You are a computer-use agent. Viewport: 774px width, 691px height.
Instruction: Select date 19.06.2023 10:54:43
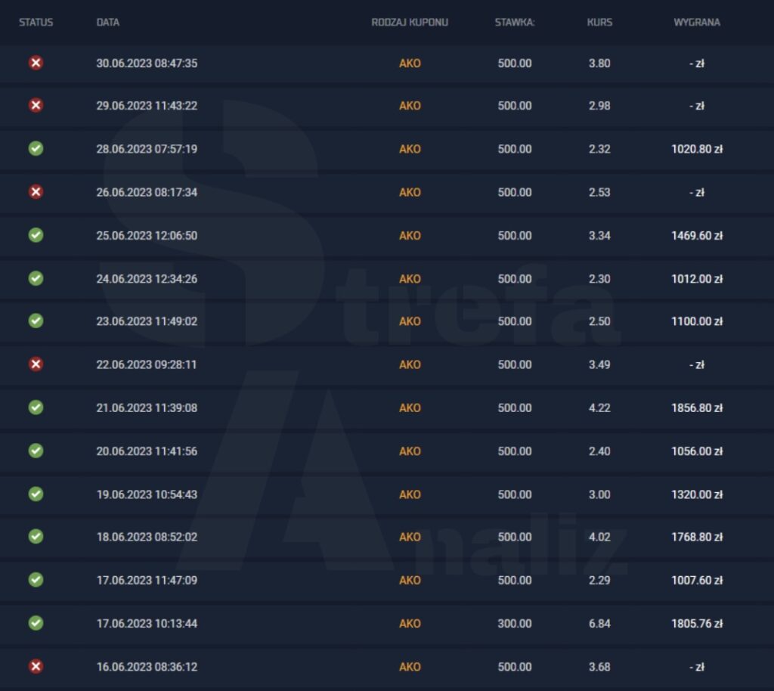(147, 494)
